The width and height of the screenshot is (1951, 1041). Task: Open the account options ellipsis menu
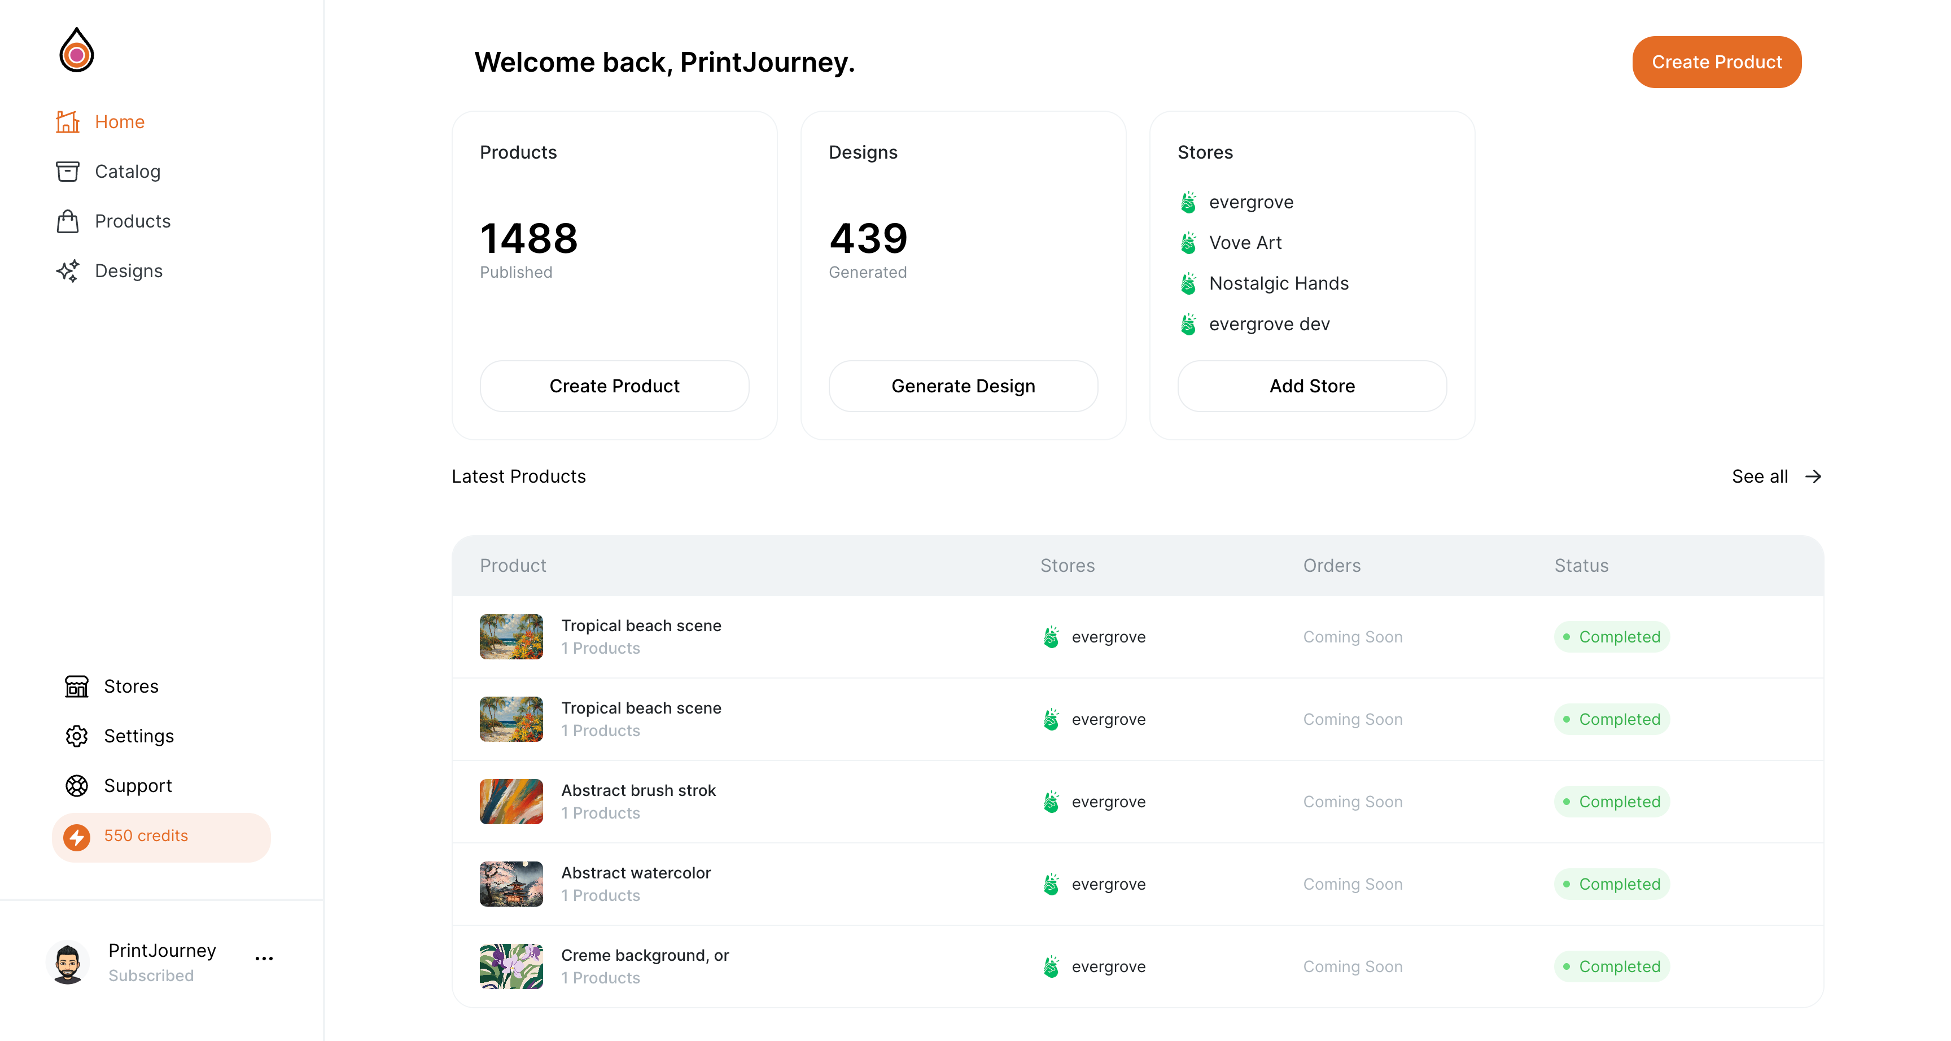(264, 959)
